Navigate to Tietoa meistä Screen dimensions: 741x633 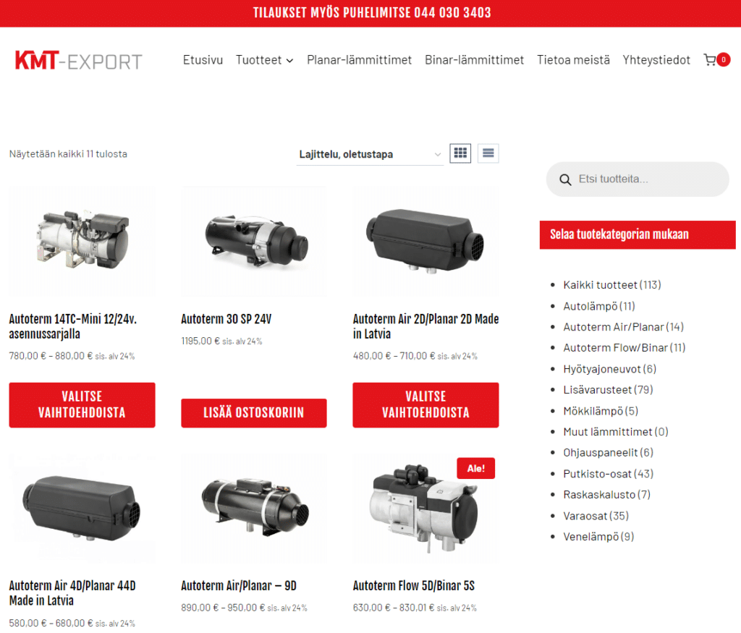pyautogui.click(x=573, y=60)
